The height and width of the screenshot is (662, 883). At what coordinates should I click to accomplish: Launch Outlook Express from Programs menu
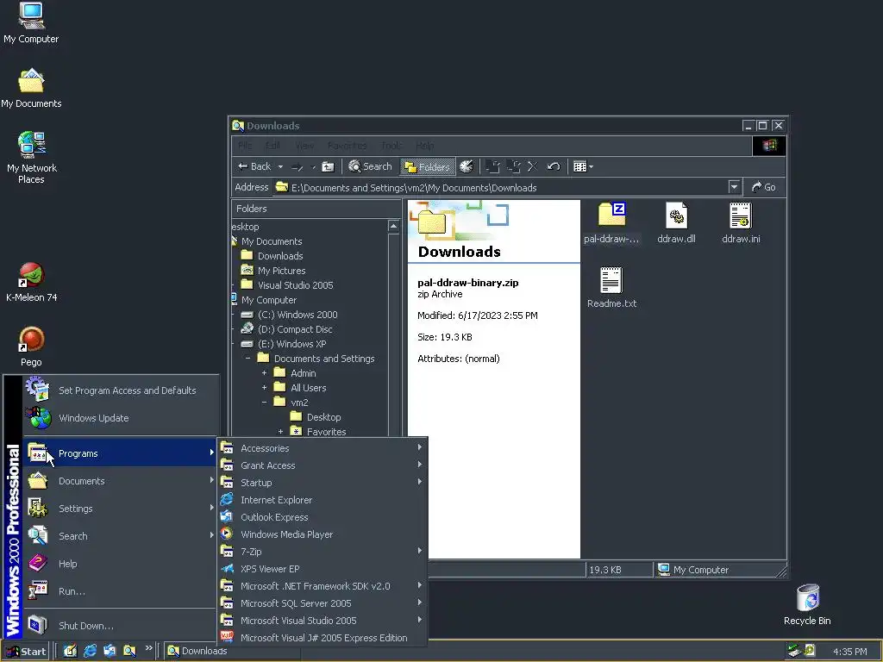tap(323, 517)
